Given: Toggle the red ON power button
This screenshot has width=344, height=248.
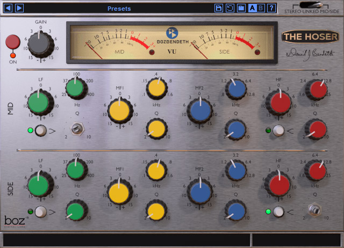Looking at the screenshot, I should click(12, 42).
